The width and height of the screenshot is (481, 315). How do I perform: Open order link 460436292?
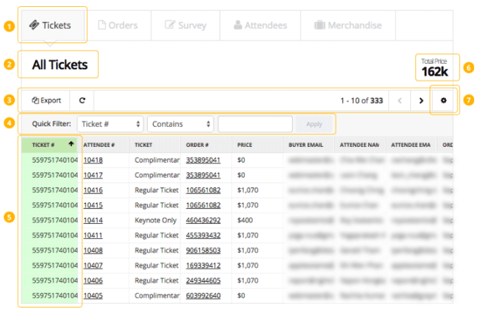[203, 220]
